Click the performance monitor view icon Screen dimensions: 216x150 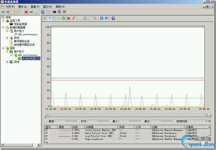(x=55, y=12)
